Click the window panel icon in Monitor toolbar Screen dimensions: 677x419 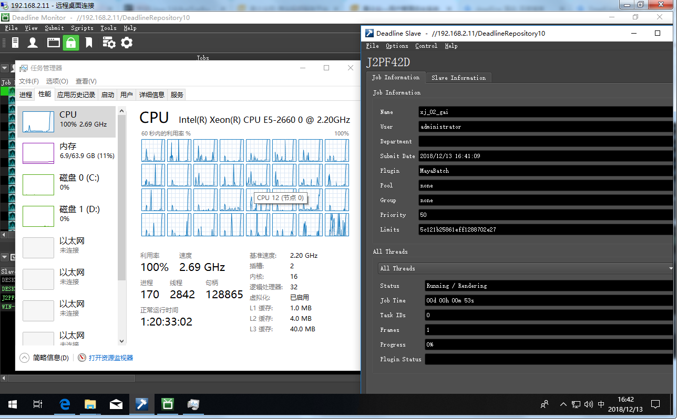(x=54, y=43)
